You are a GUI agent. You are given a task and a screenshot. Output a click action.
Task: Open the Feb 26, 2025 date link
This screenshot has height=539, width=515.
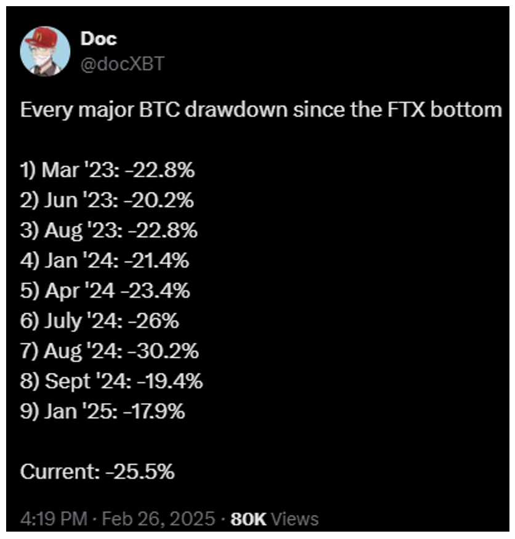pos(159,519)
